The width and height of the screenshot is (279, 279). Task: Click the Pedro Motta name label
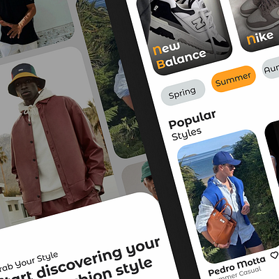236,266
